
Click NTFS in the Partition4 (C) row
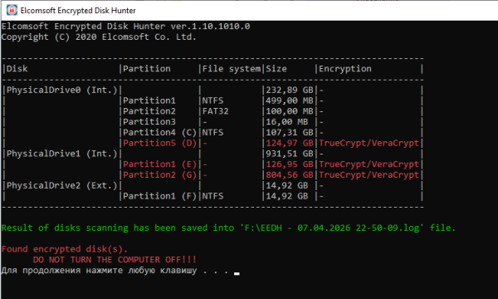point(212,132)
